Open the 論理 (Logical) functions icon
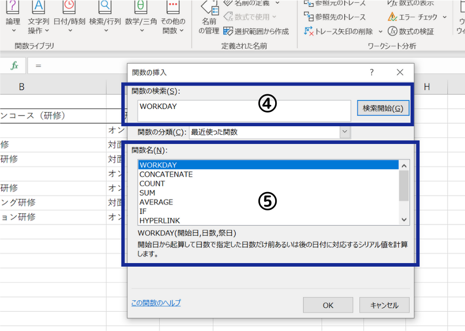The image size is (465, 331). point(13,7)
